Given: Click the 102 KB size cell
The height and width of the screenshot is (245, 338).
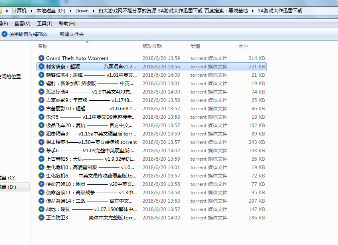Looking at the screenshot, I should point(257,125).
